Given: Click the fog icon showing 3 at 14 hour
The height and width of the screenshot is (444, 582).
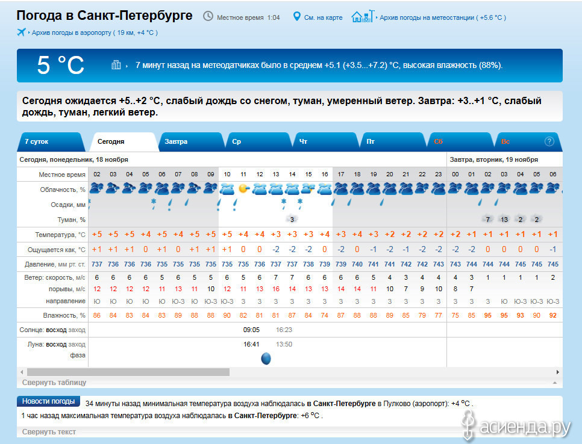Looking at the screenshot, I should tap(292, 219).
